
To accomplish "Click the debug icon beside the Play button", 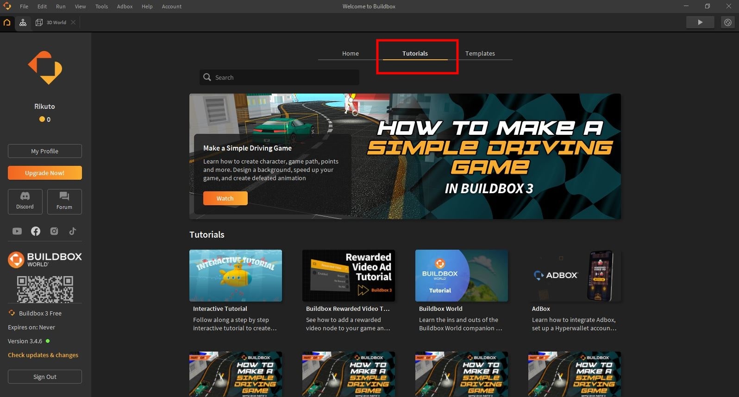I will coord(728,22).
